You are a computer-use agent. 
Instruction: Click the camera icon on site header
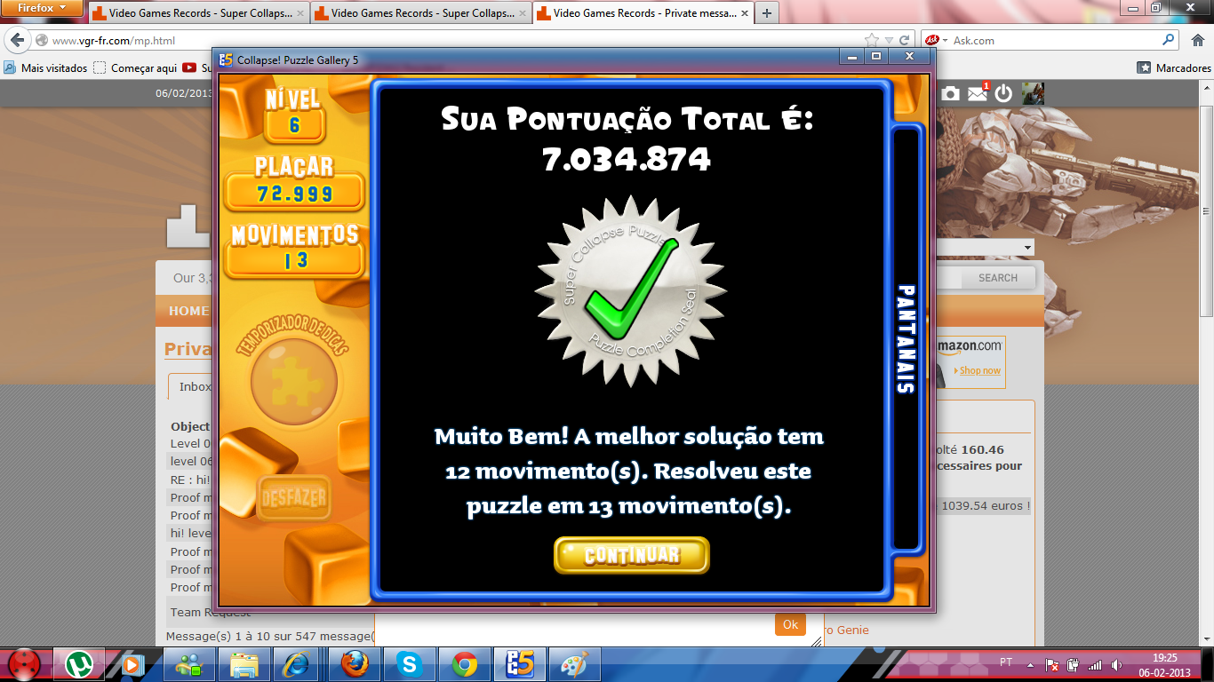(950, 93)
